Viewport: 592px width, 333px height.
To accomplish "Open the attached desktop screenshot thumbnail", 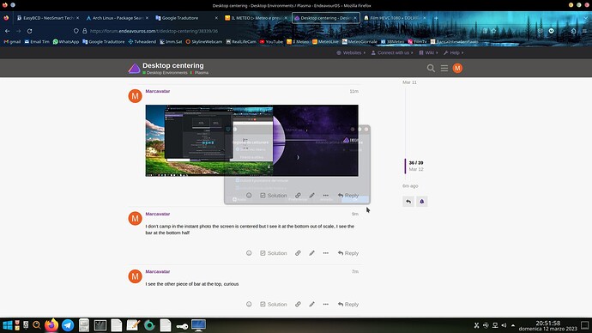I will (252, 141).
